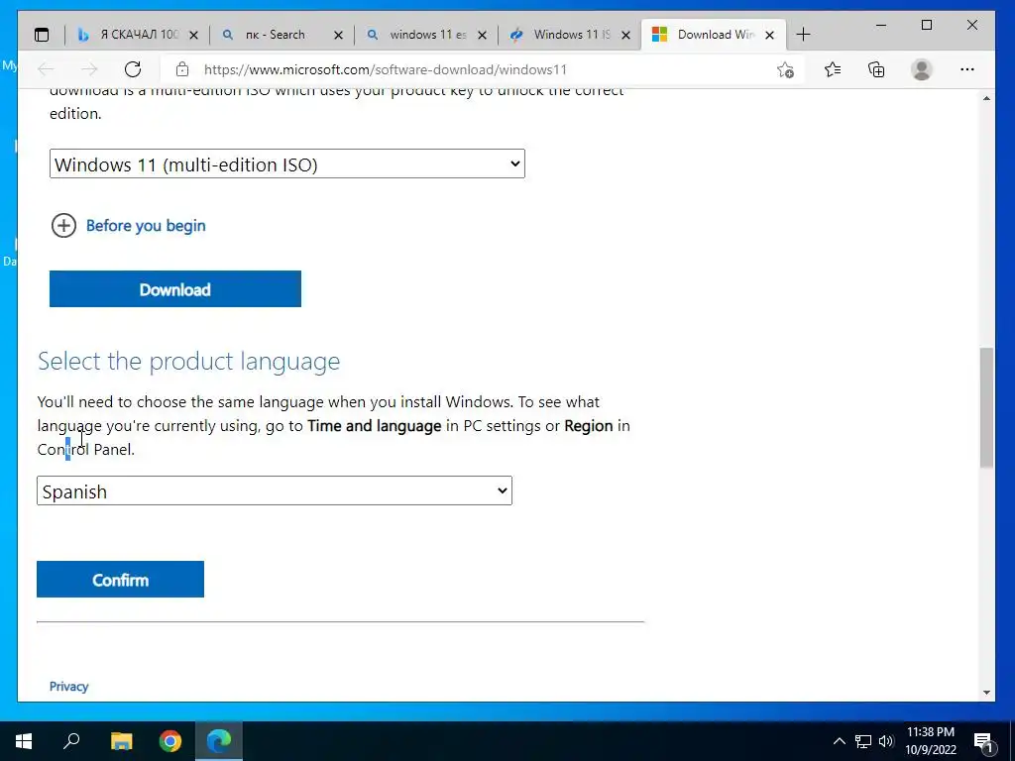Screen dimensions: 1015x761
Task: Open the Spanish language dropdown
Action: pyautogui.click(x=275, y=491)
